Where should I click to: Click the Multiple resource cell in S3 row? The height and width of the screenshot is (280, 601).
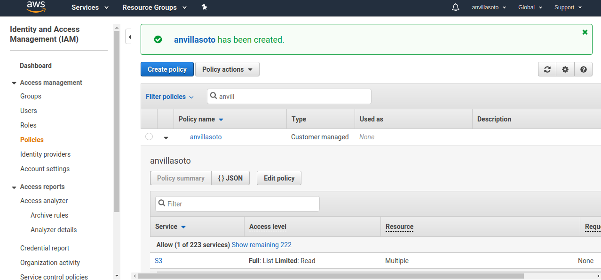(x=397, y=261)
